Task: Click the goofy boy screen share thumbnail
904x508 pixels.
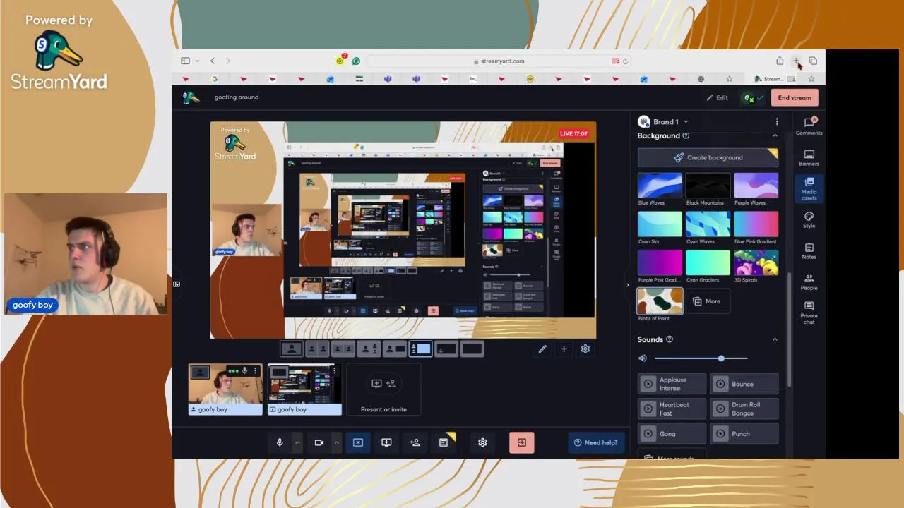Action: point(304,389)
